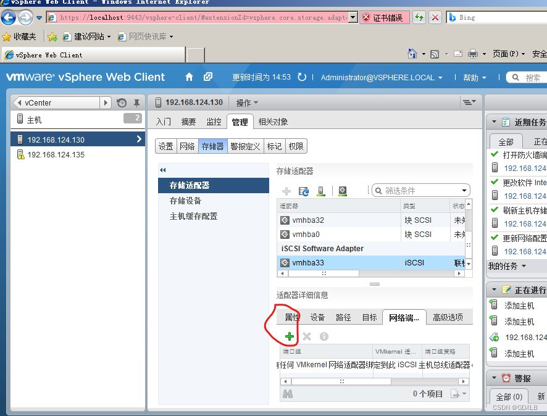Go back to vCenter in navigator

coord(57,103)
